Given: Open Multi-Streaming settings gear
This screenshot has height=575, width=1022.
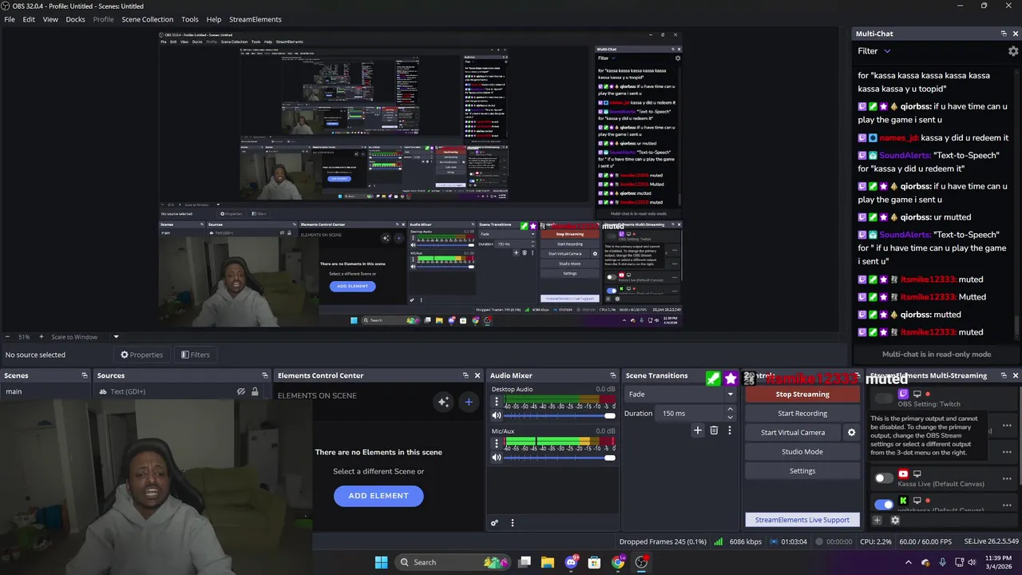Looking at the screenshot, I should [895, 521].
